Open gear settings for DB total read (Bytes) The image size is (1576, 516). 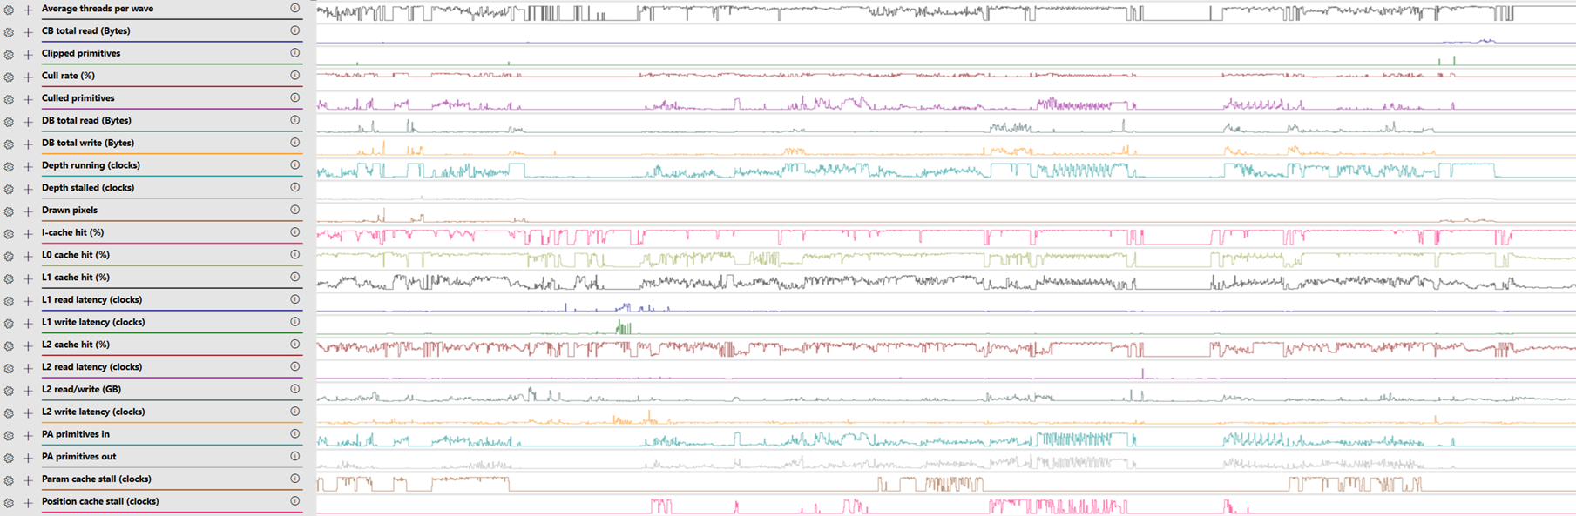pos(9,121)
